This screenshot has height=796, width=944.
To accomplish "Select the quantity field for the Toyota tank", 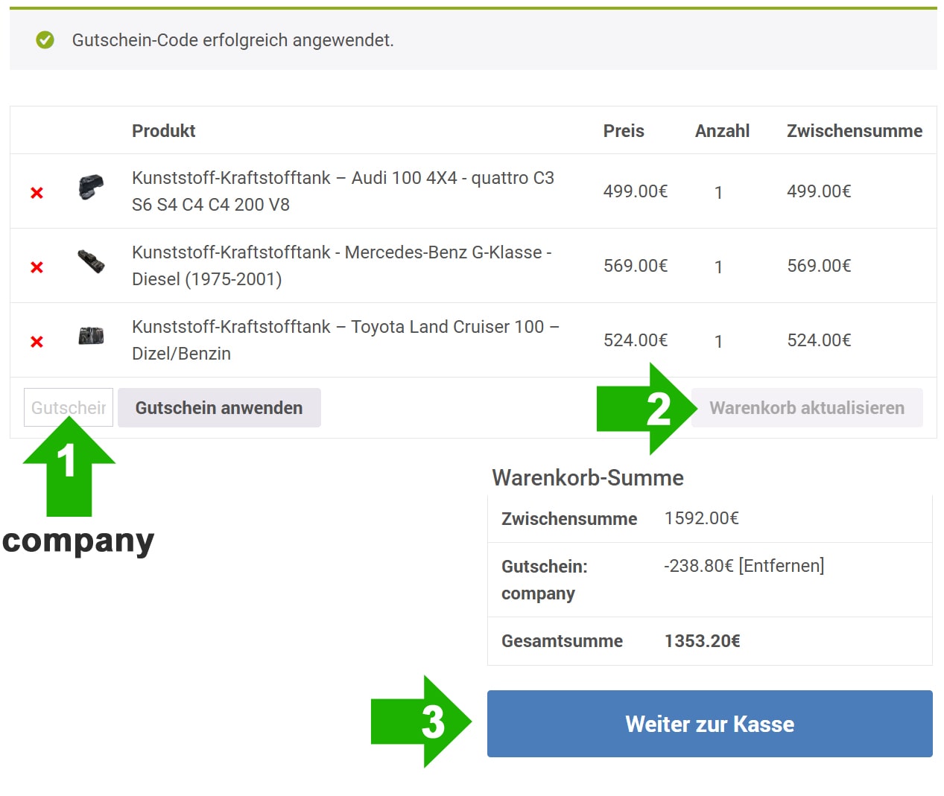I will point(718,342).
